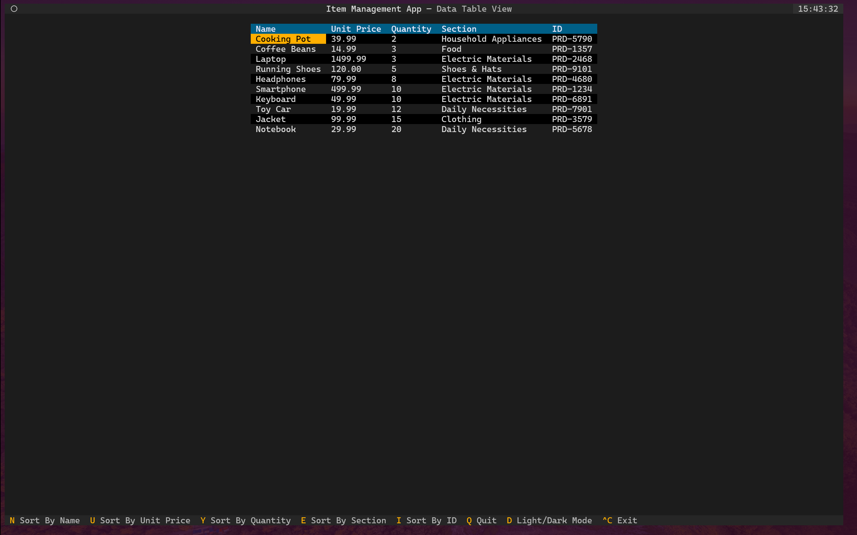Click the 14.99 unit price cell
The height and width of the screenshot is (535, 857).
pos(356,49)
